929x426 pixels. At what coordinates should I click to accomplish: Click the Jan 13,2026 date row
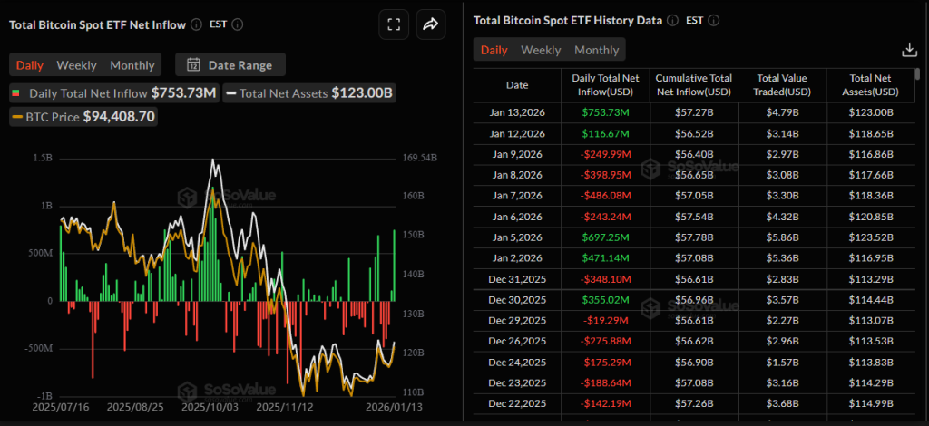point(516,112)
